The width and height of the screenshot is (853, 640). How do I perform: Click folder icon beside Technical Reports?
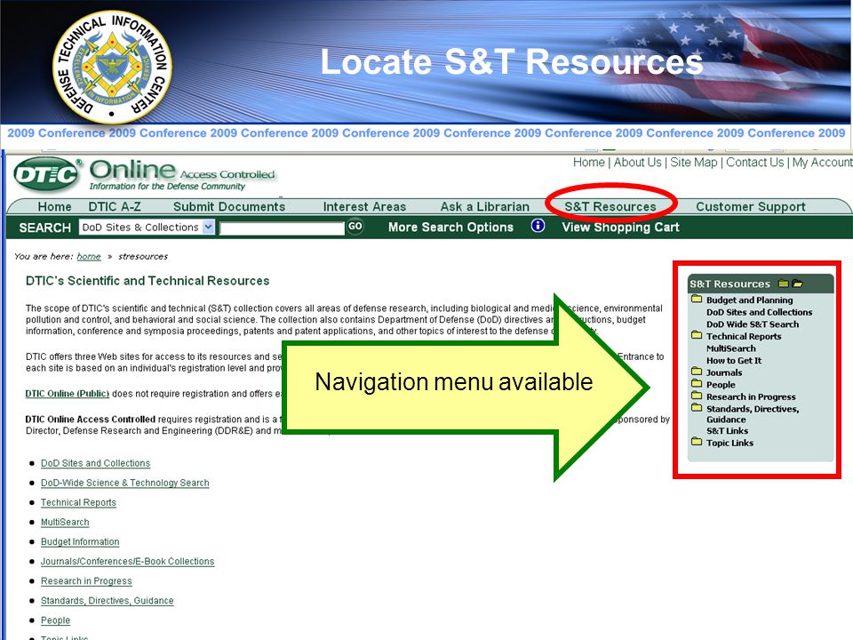click(x=697, y=335)
